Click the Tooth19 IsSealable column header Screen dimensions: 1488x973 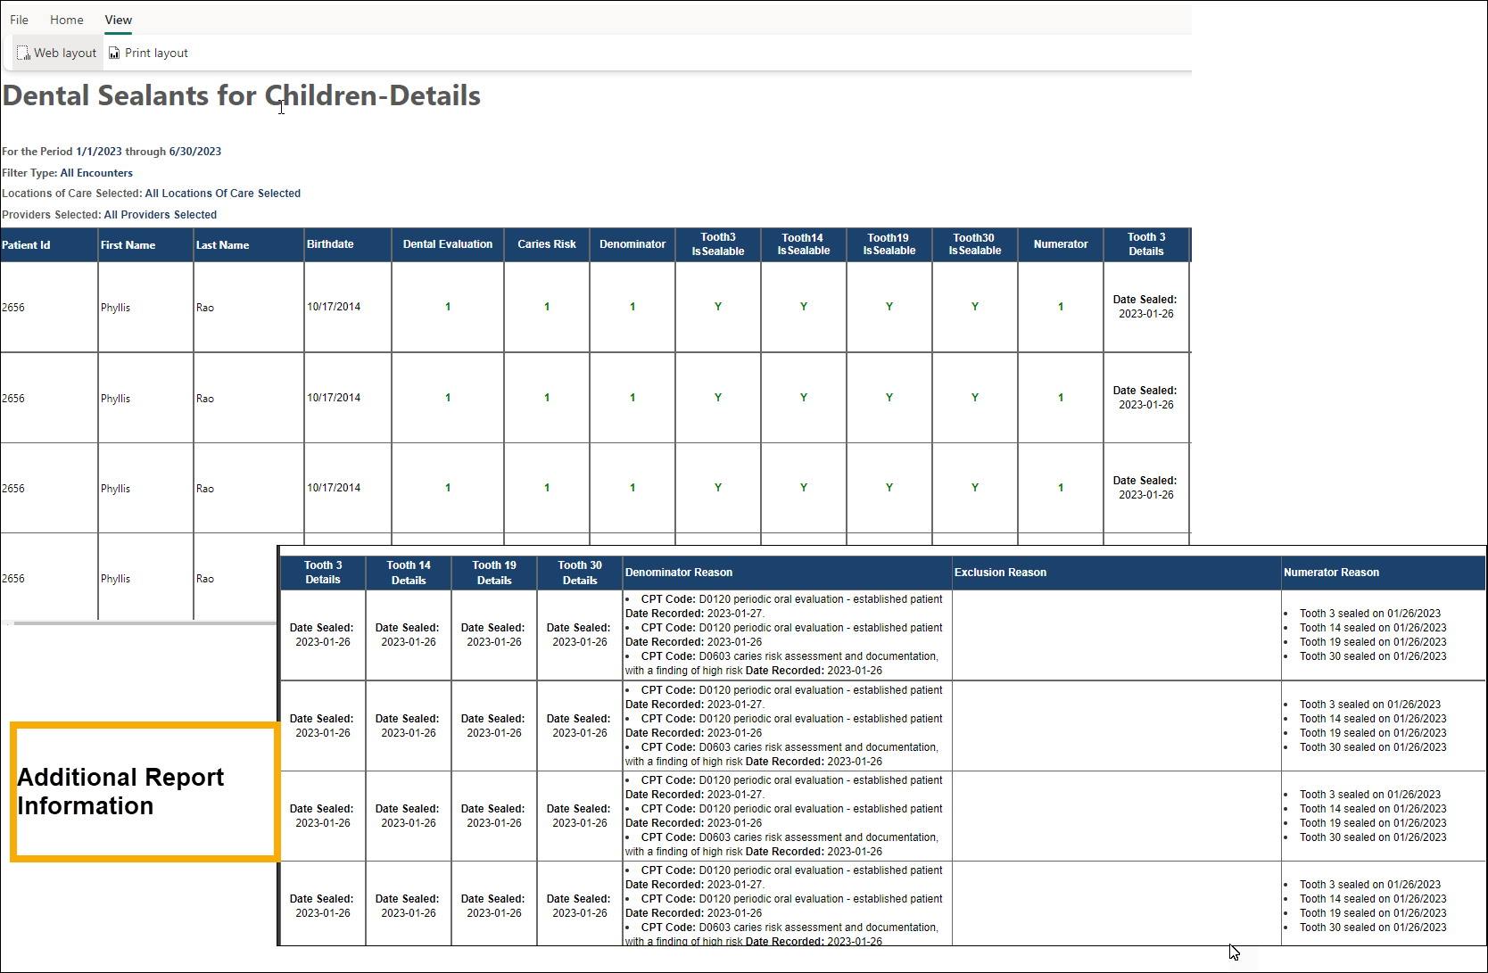tap(889, 245)
